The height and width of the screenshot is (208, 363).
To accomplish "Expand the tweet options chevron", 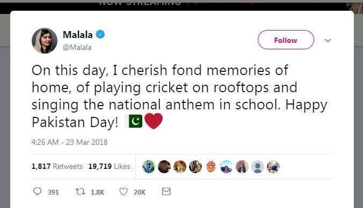I will (328, 41).
